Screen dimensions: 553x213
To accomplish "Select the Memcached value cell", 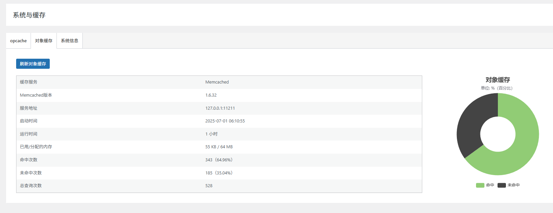I will click(217, 82).
